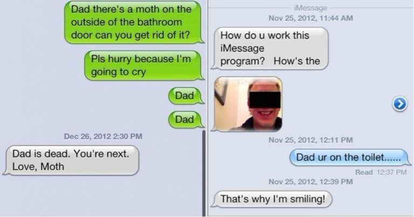Click the words 'How's the' in the gray bubble
The width and height of the screenshot is (414, 217).
[297, 61]
